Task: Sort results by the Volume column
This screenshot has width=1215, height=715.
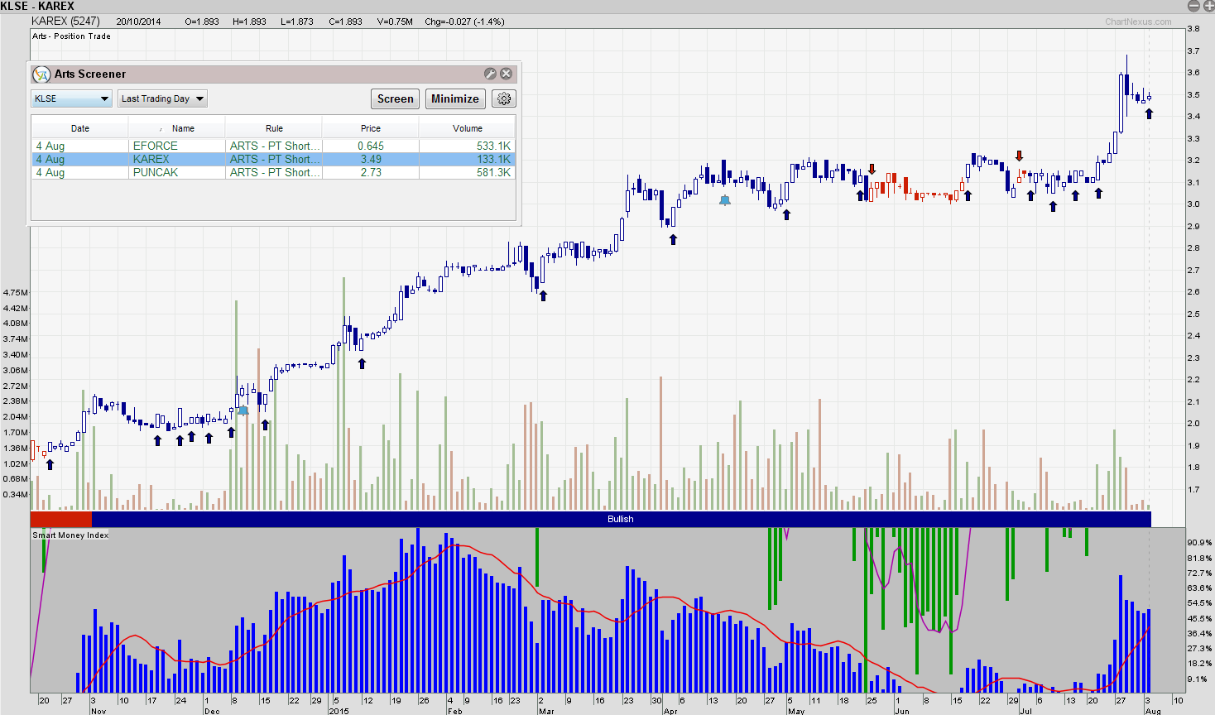Action: click(x=468, y=128)
